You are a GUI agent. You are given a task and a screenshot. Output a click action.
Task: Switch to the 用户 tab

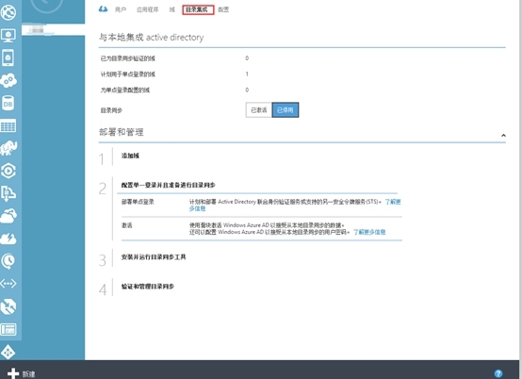(x=121, y=9)
